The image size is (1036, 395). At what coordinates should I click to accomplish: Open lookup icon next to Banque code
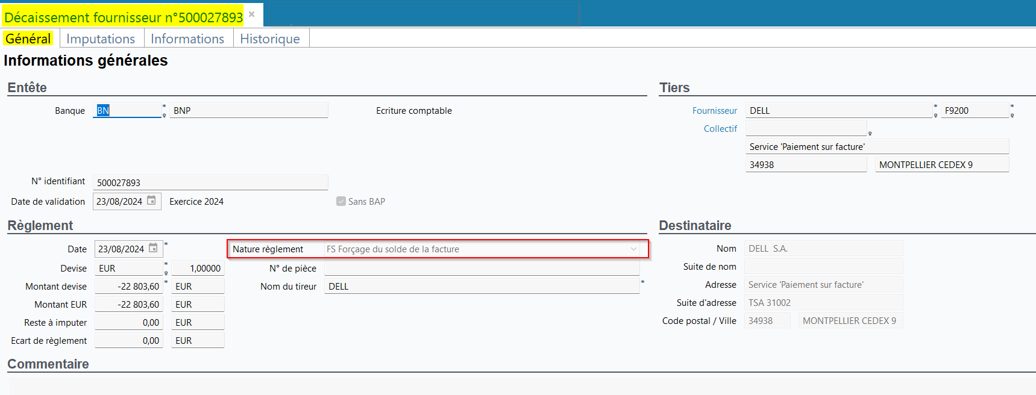pos(164,115)
